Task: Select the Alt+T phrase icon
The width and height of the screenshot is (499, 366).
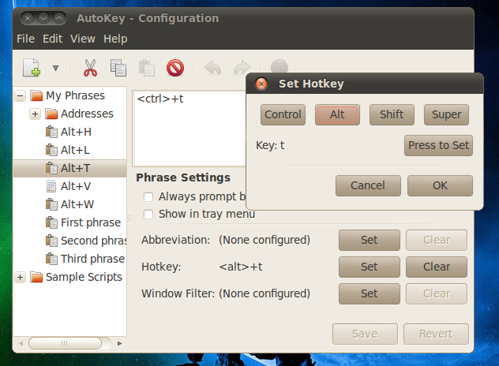Action: (51, 168)
